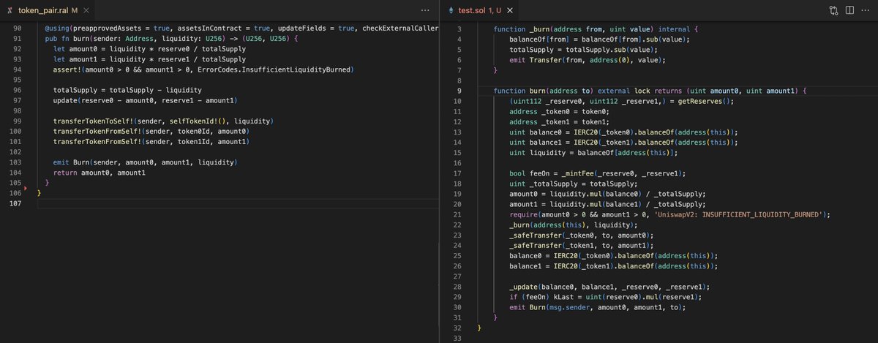Click line number 94 in left editor gutter

pos(18,69)
